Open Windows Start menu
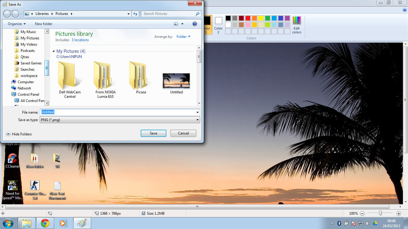This screenshot has width=408, height=229. (x=8, y=223)
